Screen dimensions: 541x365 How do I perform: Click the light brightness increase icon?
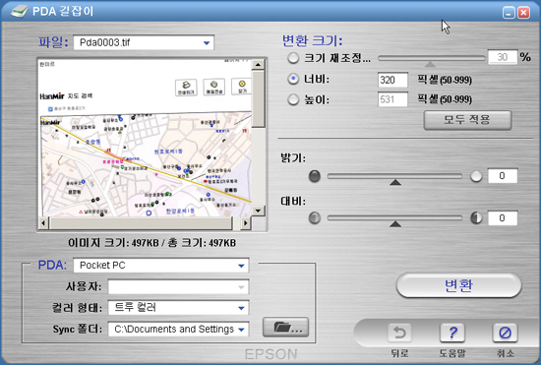click(x=476, y=176)
